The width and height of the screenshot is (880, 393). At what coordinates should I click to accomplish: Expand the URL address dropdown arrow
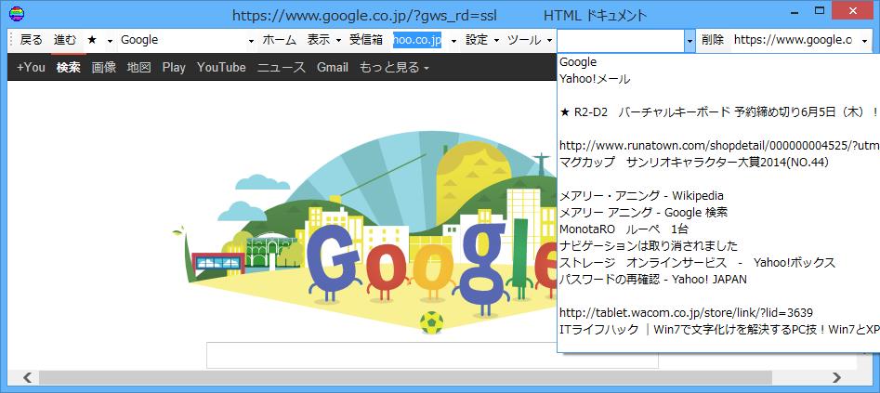click(865, 41)
